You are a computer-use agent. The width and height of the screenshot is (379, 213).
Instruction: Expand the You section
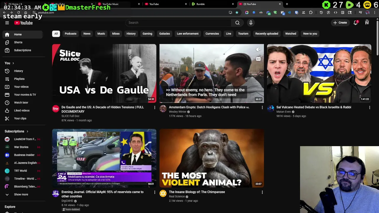9,63
